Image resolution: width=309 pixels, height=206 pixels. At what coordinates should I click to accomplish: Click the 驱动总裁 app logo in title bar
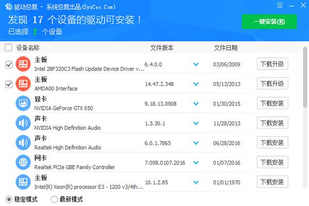click(x=8, y=7)
